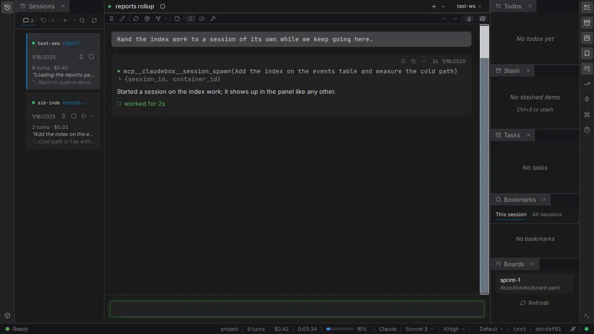Open the trending chart icon in right rail
Image resolution: width=594 pixels, height=334 pixels.
tap(587, 84)
